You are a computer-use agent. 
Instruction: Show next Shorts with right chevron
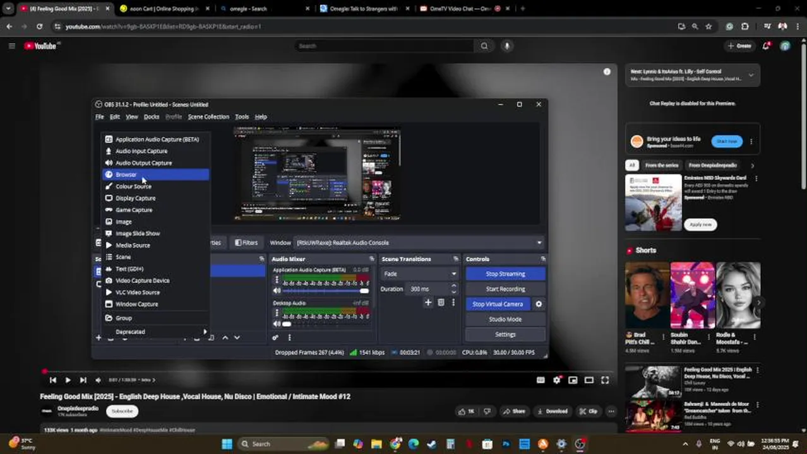pyautogui.click(x=759, y=303)
